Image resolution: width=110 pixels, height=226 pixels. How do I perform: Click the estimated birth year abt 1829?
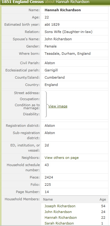click(52, 25)
